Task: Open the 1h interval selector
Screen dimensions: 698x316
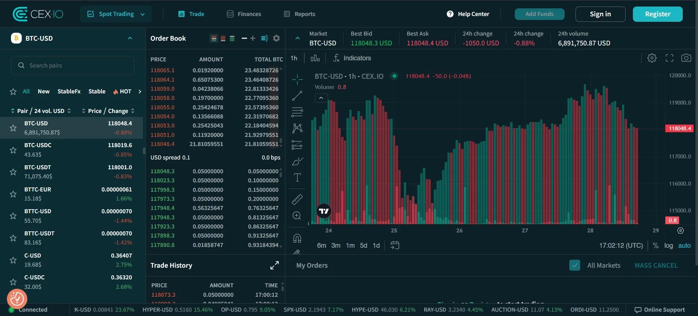Action: point(294,58)
